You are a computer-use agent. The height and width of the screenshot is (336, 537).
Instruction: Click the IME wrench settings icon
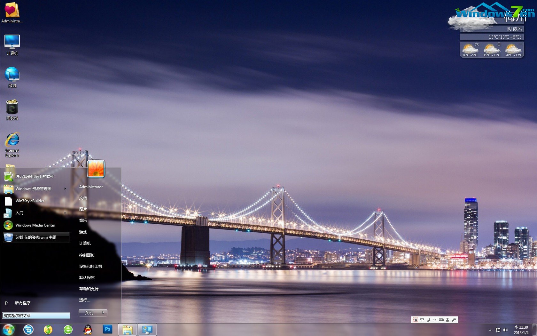[x=454, y=320]
